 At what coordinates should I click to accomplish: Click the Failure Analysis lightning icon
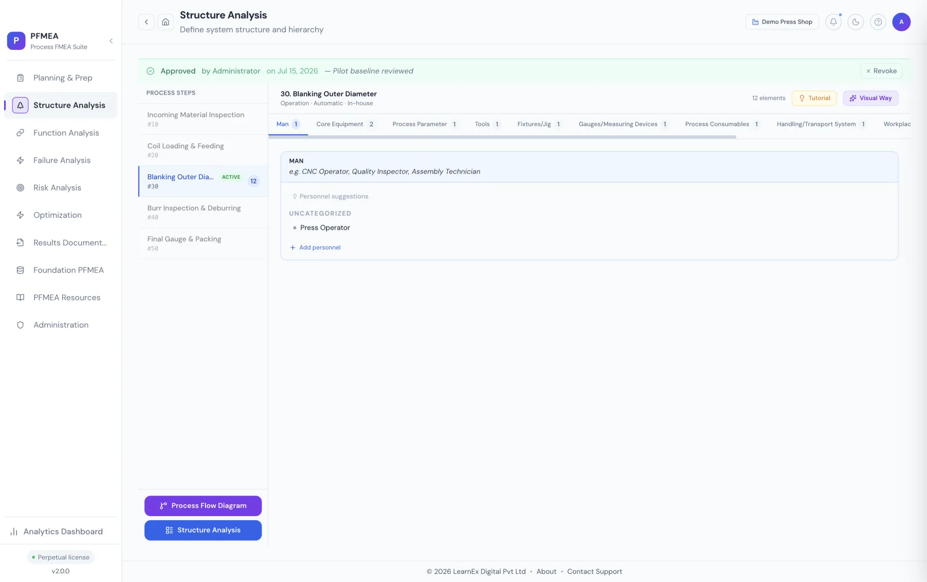(x=20, y=160)
